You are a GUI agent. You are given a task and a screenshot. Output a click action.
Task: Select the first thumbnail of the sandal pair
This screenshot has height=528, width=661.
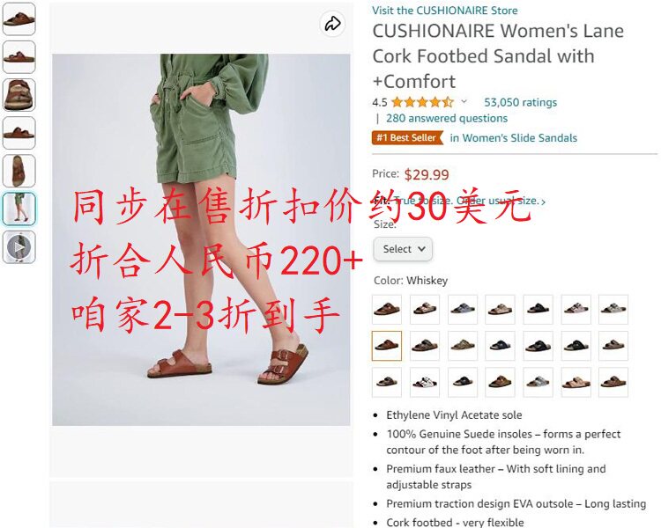tap(19, 19)
